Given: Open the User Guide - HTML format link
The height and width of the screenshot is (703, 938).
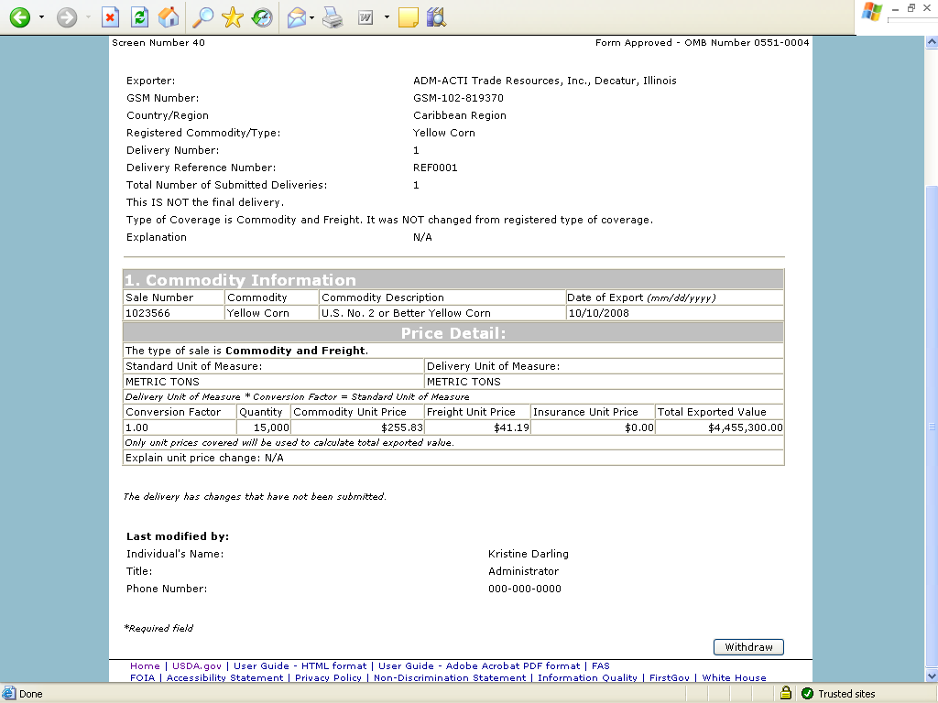Looking at the screenshot, I should click(x=300, y=666).
